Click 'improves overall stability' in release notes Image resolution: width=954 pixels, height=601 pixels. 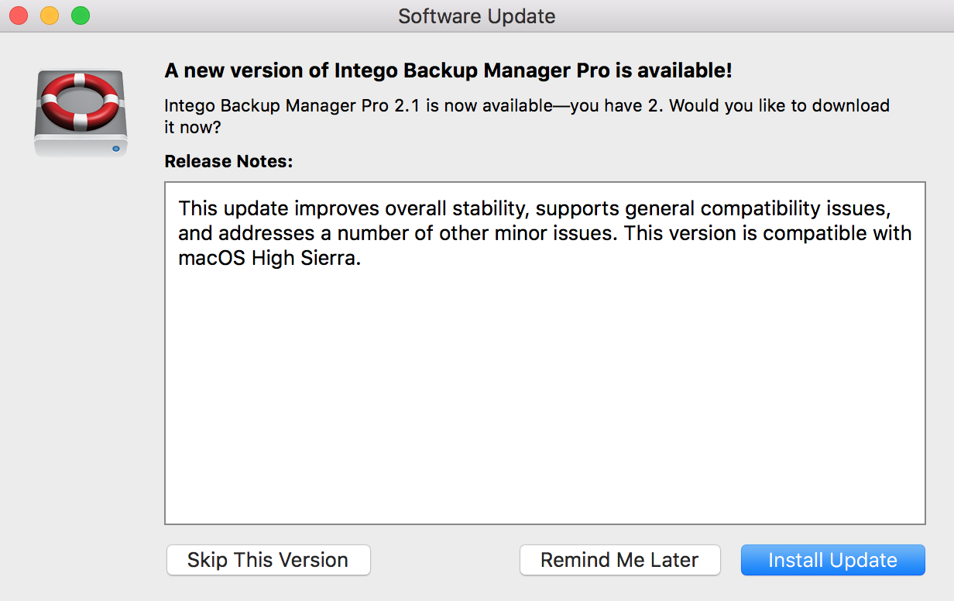pos(410,208)
